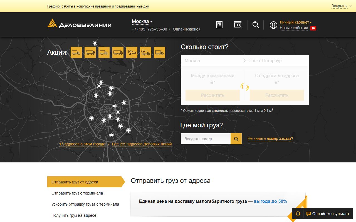Image resolution: width=356 pixels, height=222 pixels.
Task: Select Получить груз на адресе
Action: (x=74, y=215)
